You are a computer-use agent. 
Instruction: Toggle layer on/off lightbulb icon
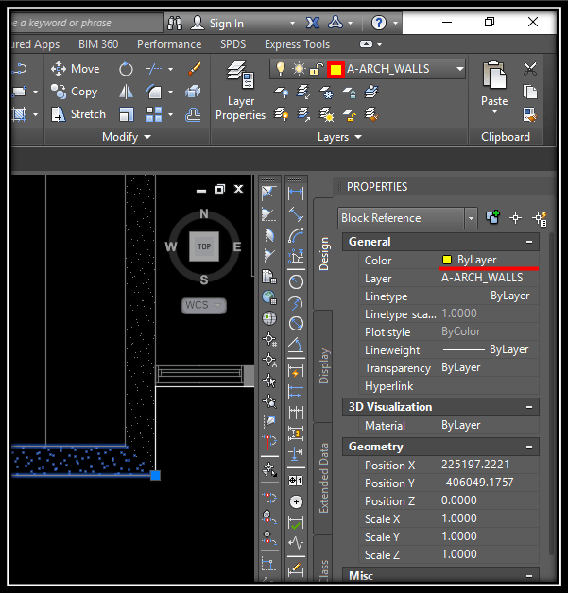click(x=281, y=69)
